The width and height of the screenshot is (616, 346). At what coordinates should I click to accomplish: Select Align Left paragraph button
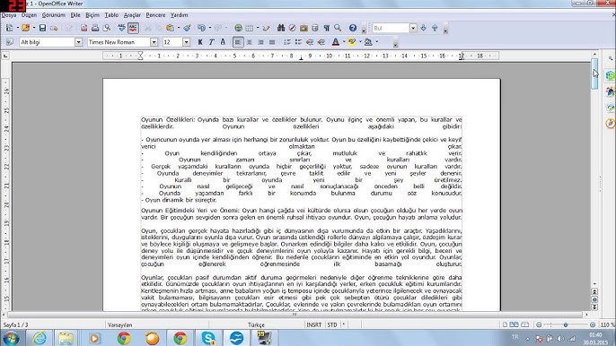click(238, 42)
